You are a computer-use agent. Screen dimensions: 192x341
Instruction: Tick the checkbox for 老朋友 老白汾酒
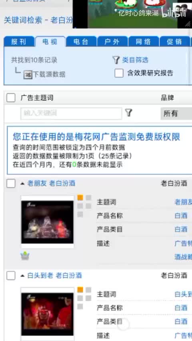coord(11,183)
